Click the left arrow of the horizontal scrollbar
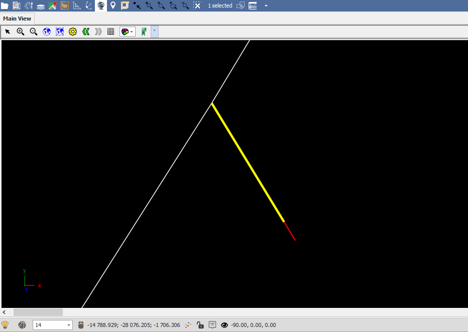Image resolution: width=468 pixels, height=332 pixels. click(4, 312)
